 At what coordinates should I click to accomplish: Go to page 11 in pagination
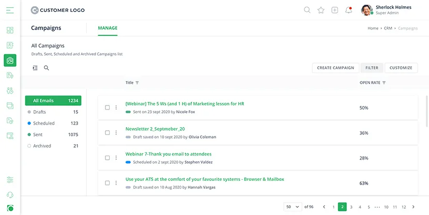(x=395, y=207)
